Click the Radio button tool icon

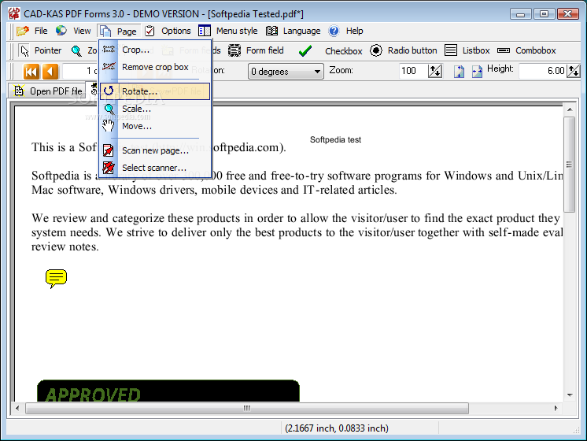point(376,50)
